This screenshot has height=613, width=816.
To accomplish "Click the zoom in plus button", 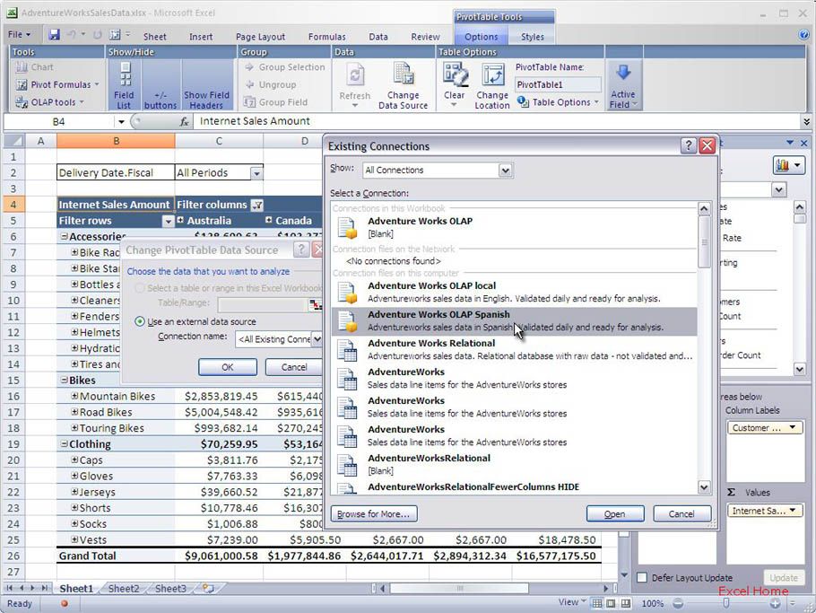I will (775, 603).
